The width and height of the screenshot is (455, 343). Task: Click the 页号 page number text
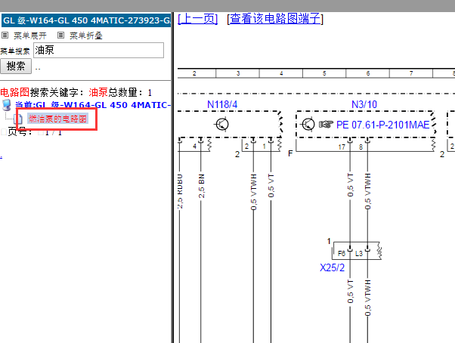point(35,132)
